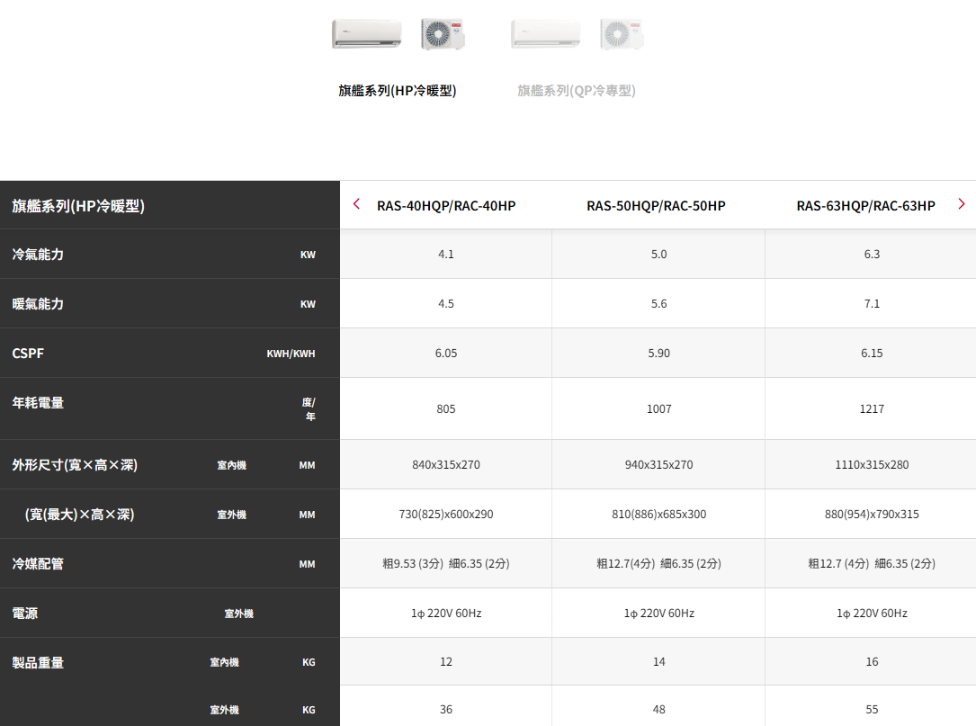Click the HP series outdoor unit image
The image size is (976, 726).
click(443, 34)
